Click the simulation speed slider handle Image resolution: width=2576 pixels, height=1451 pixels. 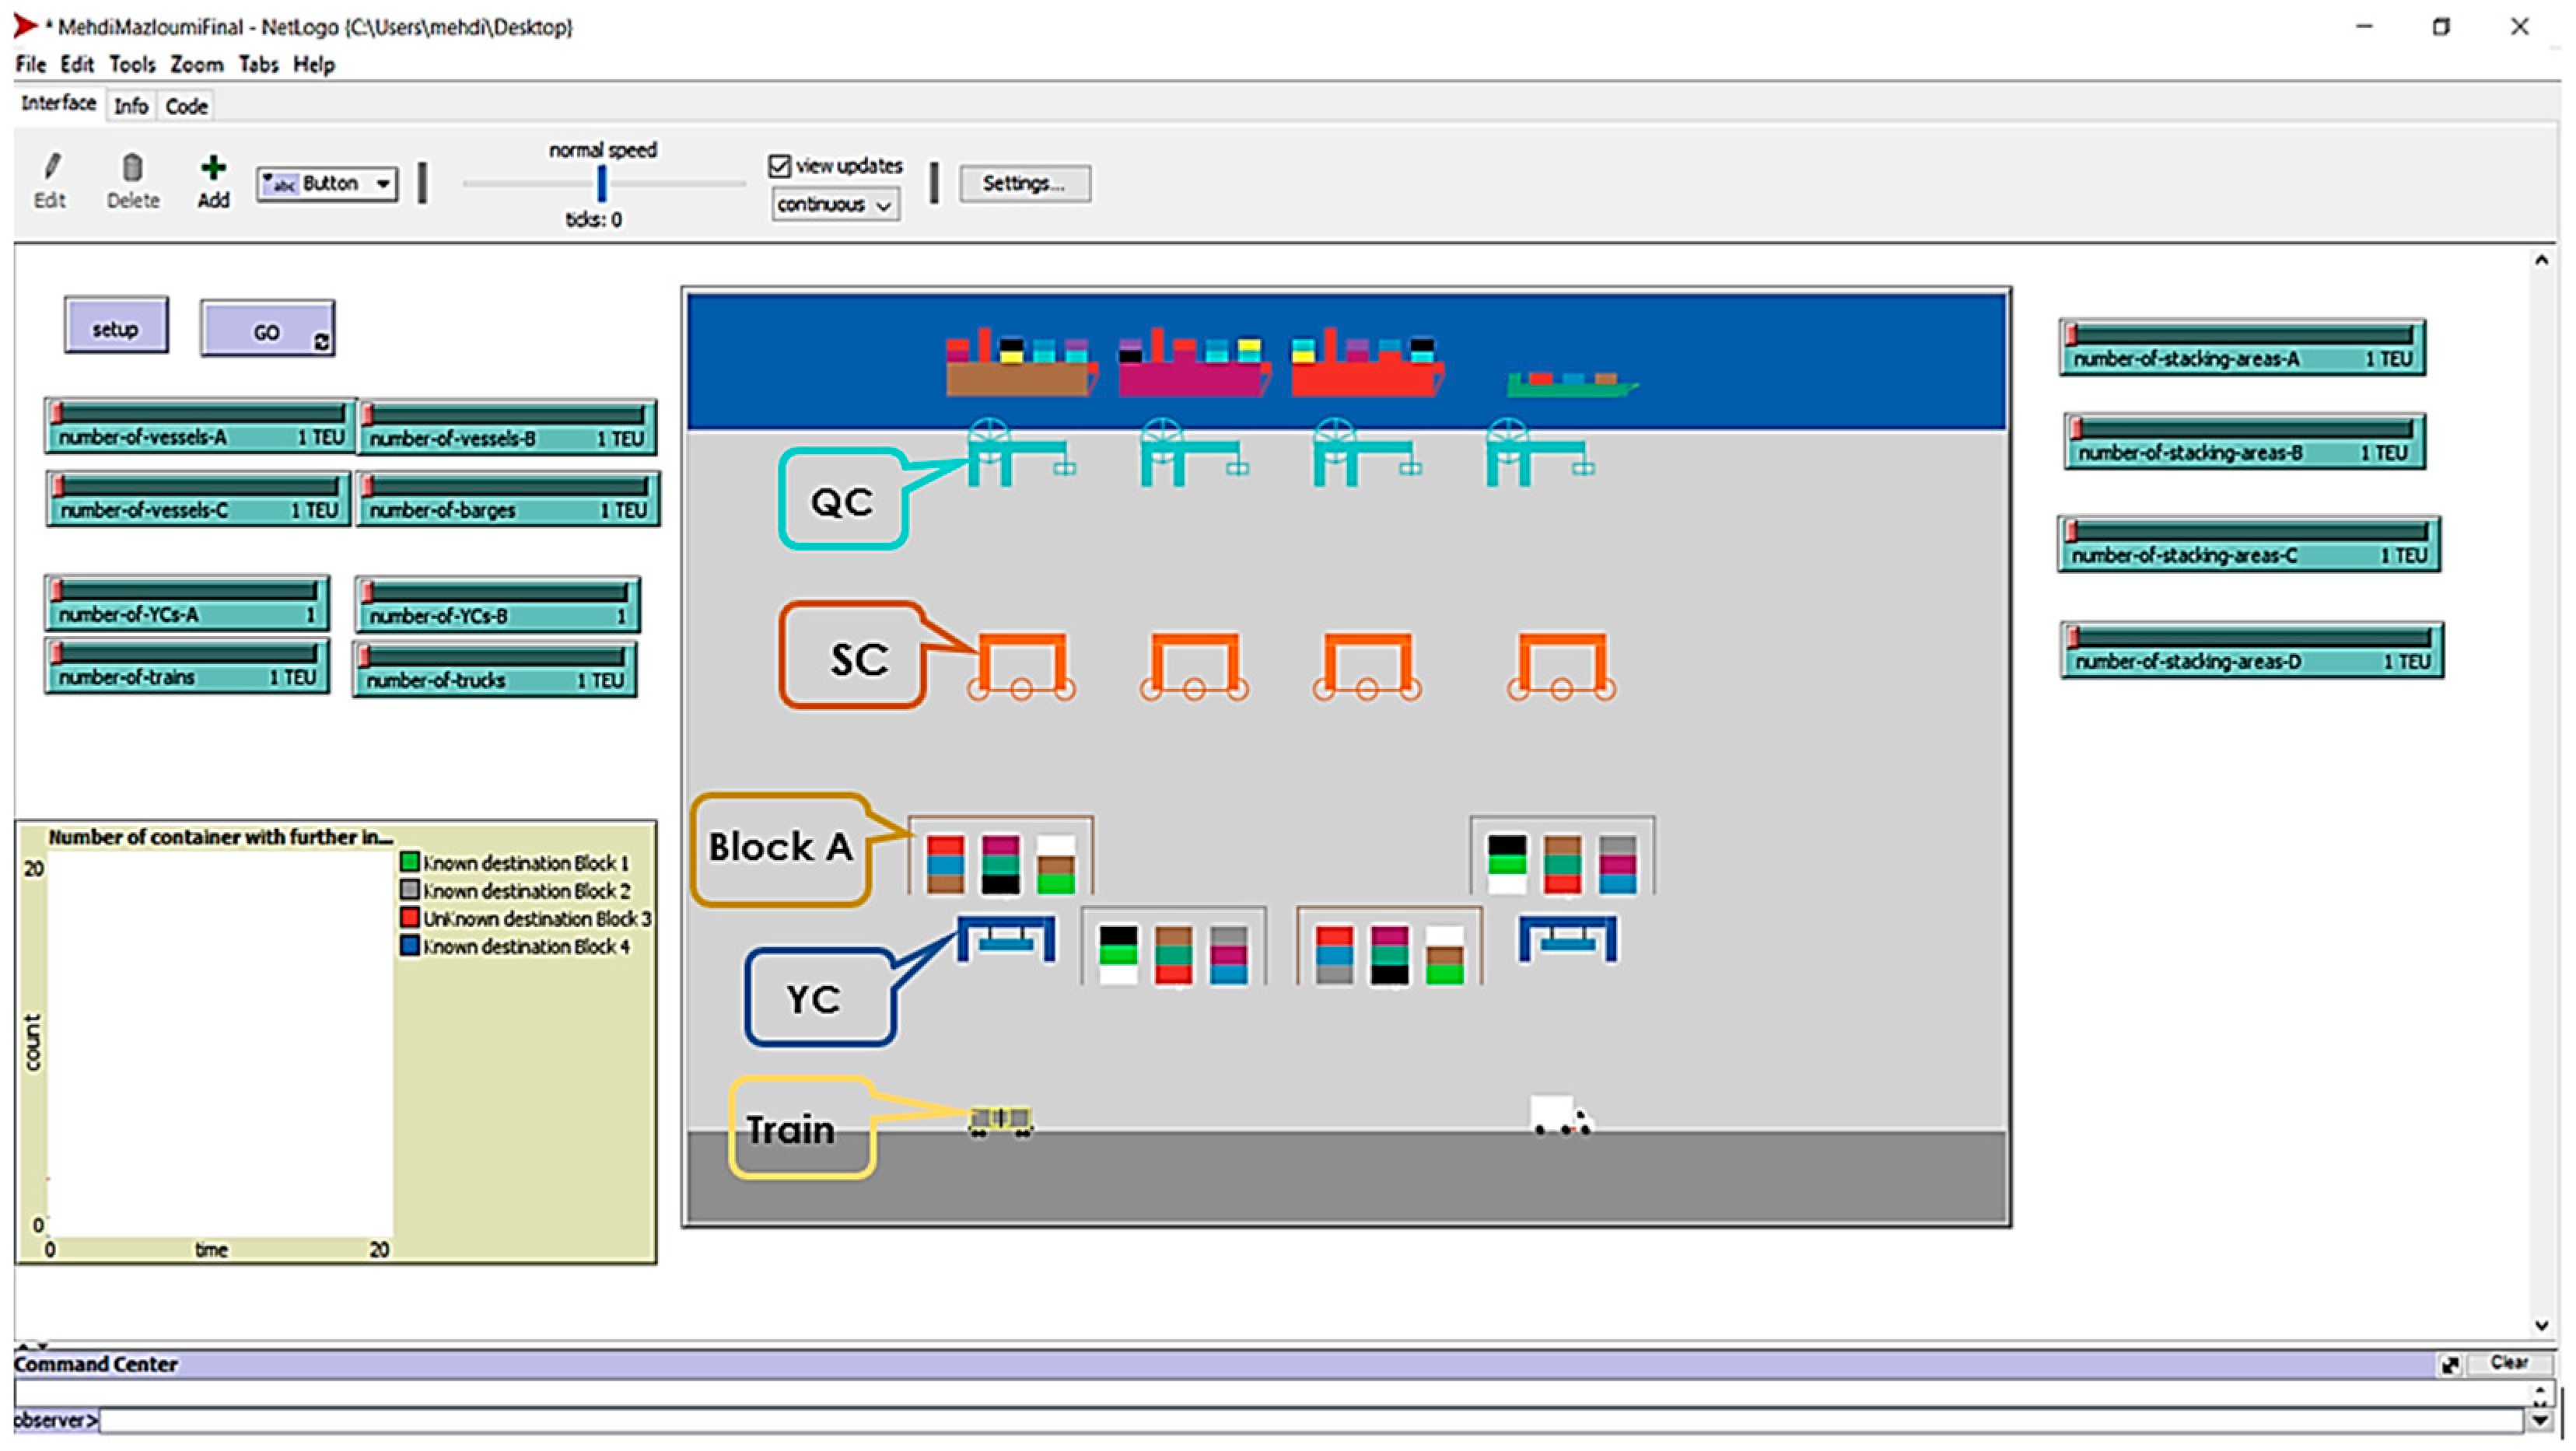(x=601, y=184)
